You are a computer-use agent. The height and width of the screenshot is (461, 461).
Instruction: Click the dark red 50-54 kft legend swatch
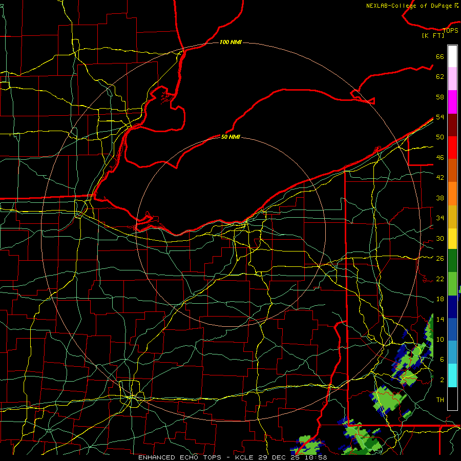[x=452, y=125]
